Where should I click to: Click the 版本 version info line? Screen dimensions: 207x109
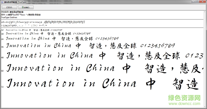(x=21, y=15)
